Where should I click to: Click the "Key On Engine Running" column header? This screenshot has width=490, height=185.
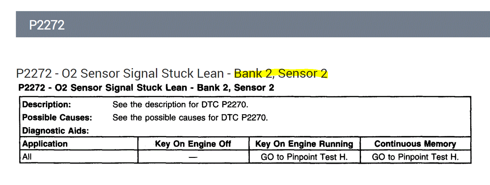tap(304, 144)
